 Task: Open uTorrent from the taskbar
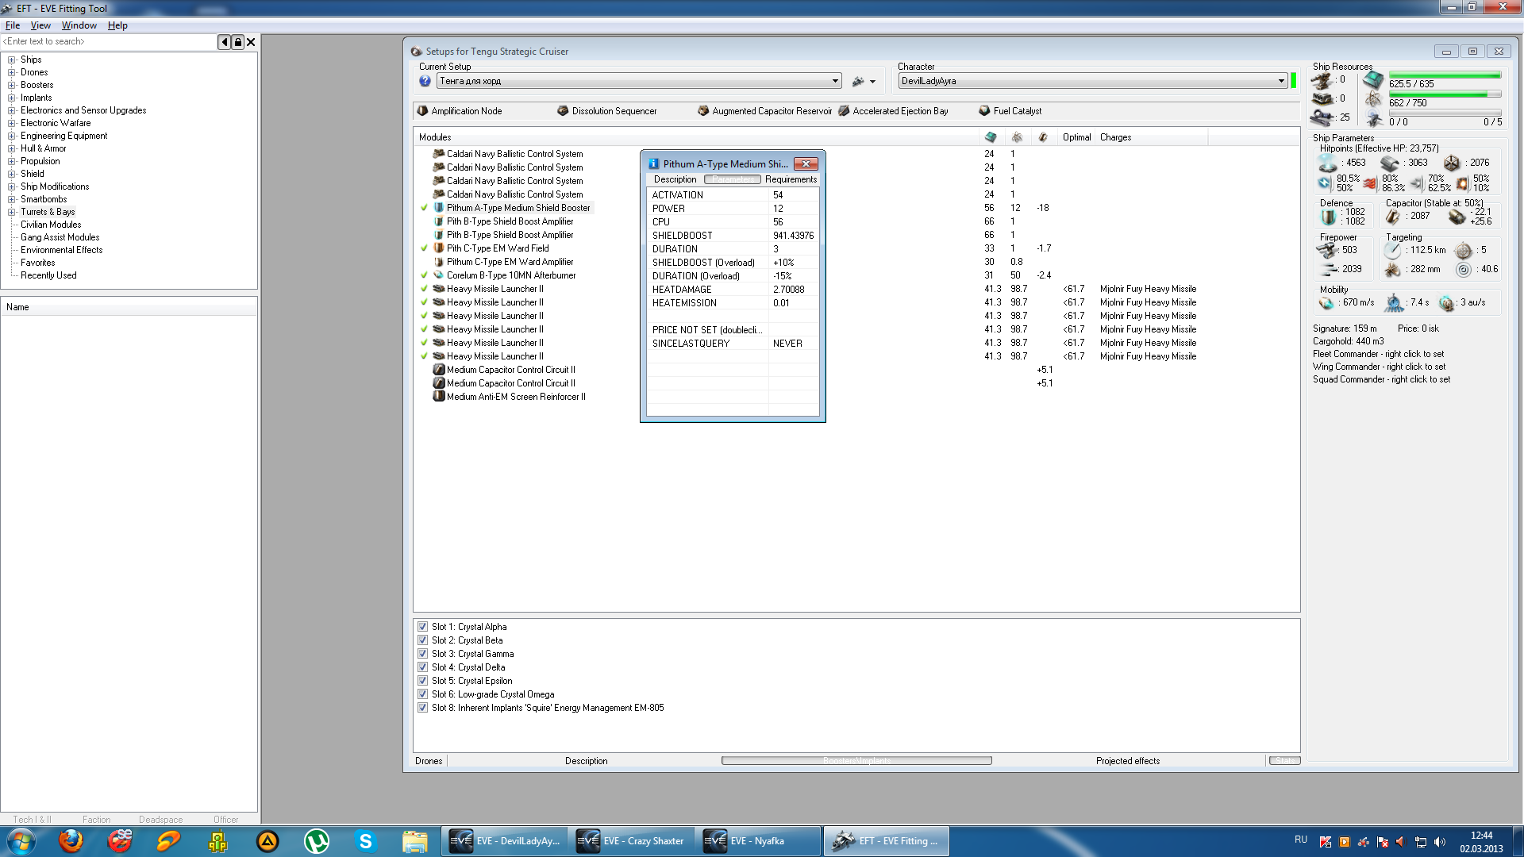coord(317,841)
